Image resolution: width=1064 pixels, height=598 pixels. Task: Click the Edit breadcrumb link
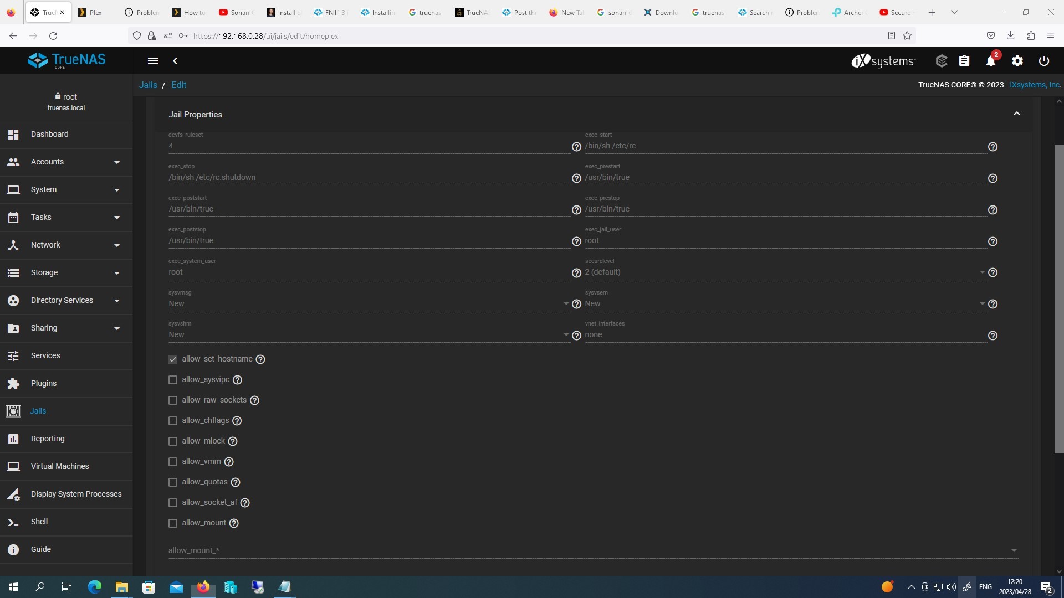[x=178, y=85]
